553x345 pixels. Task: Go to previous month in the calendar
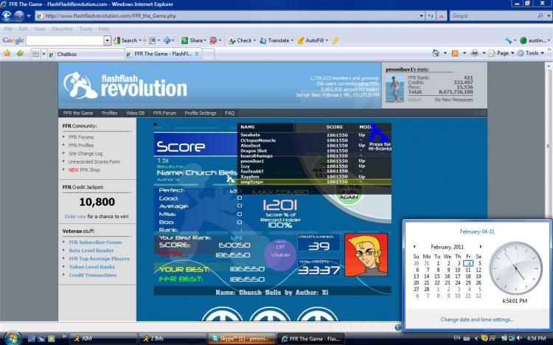point(414,246)
